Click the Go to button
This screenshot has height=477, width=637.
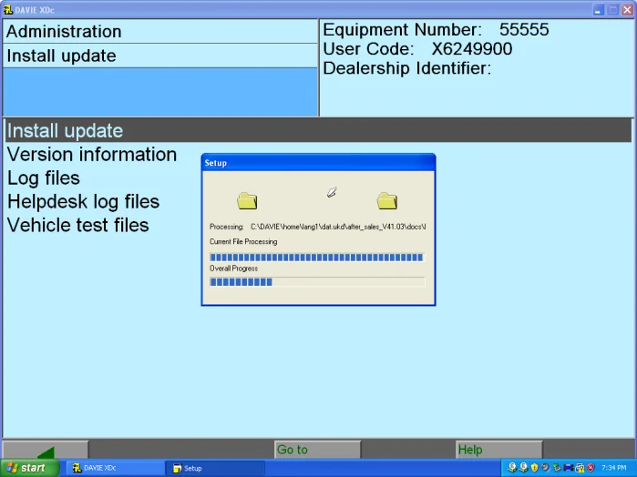[x=318, y=450]
